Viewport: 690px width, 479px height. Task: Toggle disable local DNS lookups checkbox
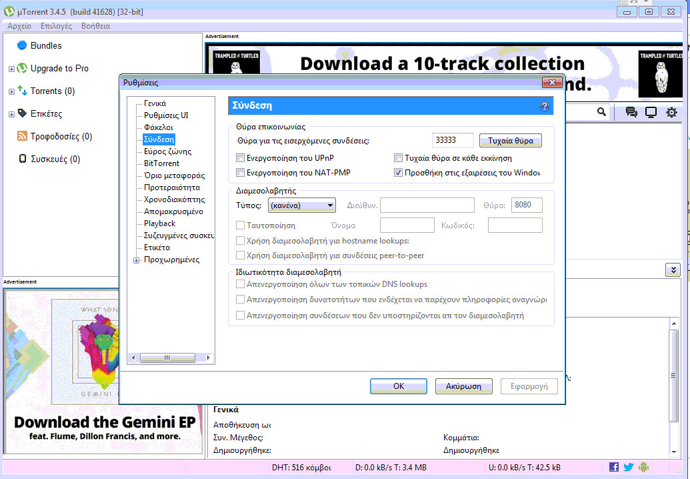pos(240,284)
